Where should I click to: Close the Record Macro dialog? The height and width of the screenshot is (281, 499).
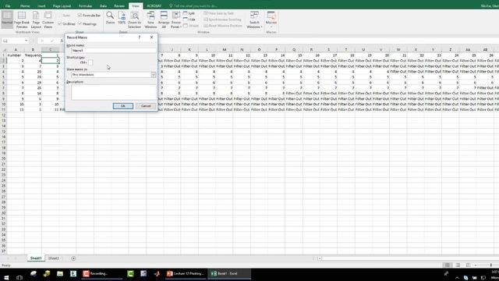click(151, 37)
